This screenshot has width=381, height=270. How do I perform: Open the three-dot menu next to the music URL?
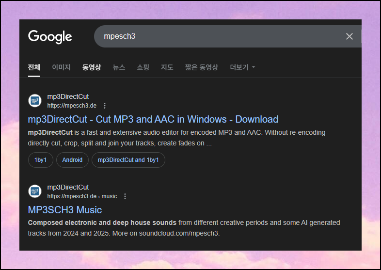coord(125,196)
